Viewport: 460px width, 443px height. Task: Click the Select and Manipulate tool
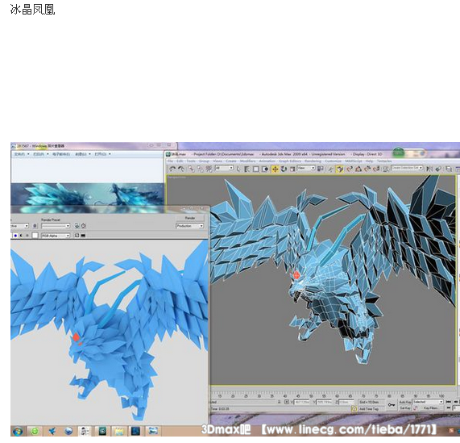tap(330, 169)
